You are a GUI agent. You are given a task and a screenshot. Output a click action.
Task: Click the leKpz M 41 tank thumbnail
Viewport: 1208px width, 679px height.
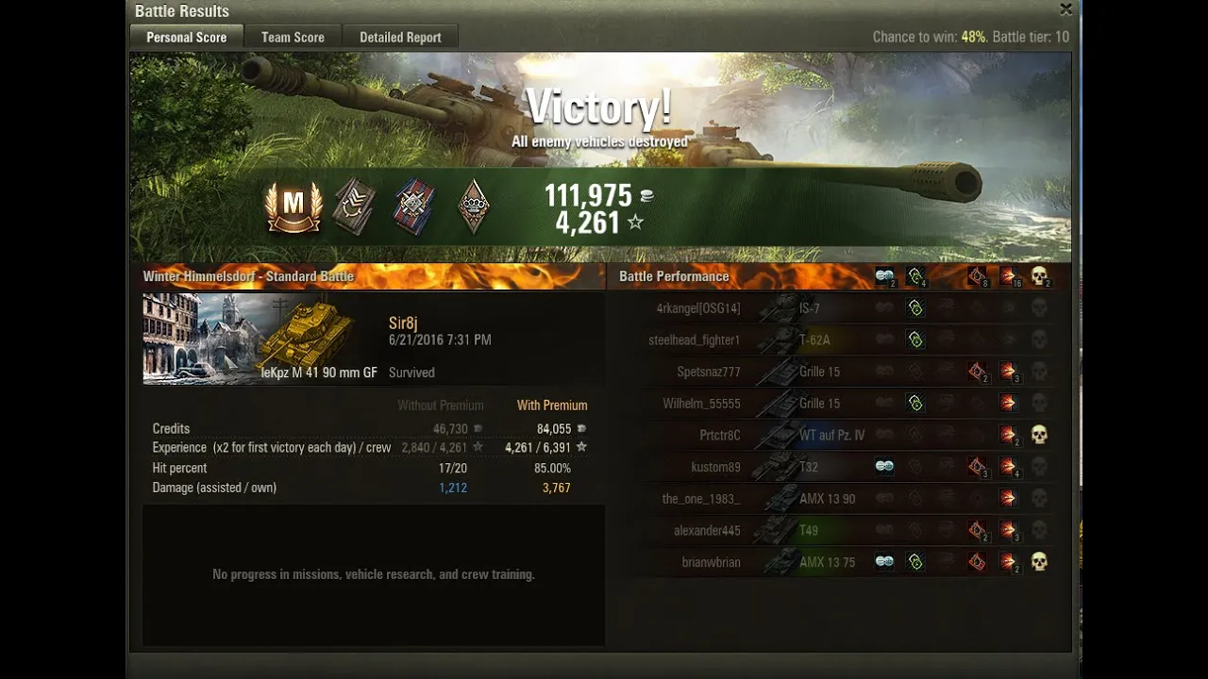pos(250,339)
